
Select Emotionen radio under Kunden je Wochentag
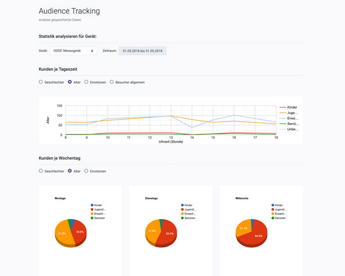point(86,171)
